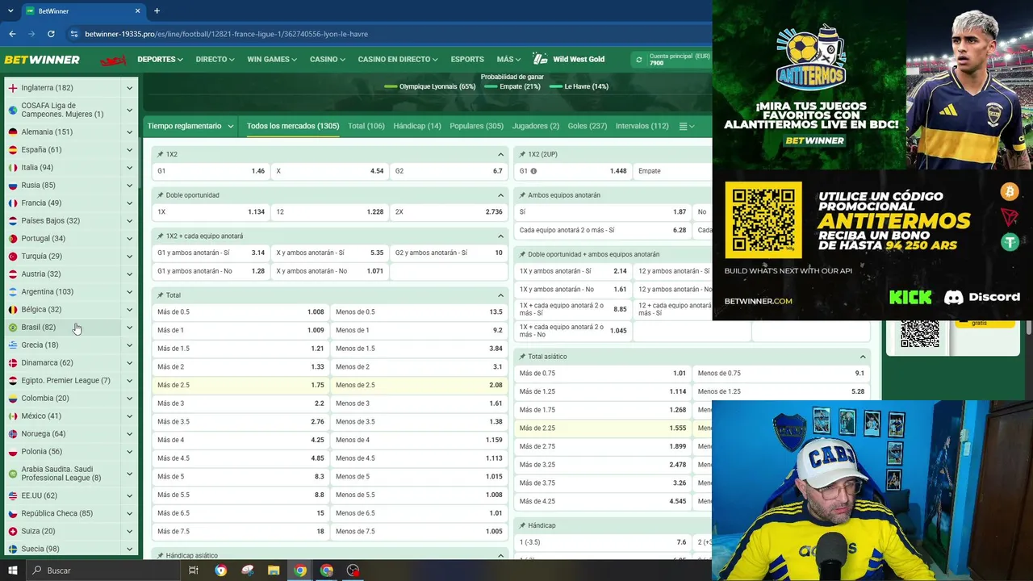
Task: Show info for G1 in 1X2 (2UP)
Action: 533,171
